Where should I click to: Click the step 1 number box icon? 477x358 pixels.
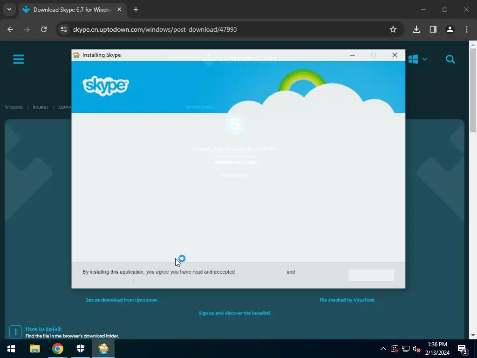pos(15,332)
